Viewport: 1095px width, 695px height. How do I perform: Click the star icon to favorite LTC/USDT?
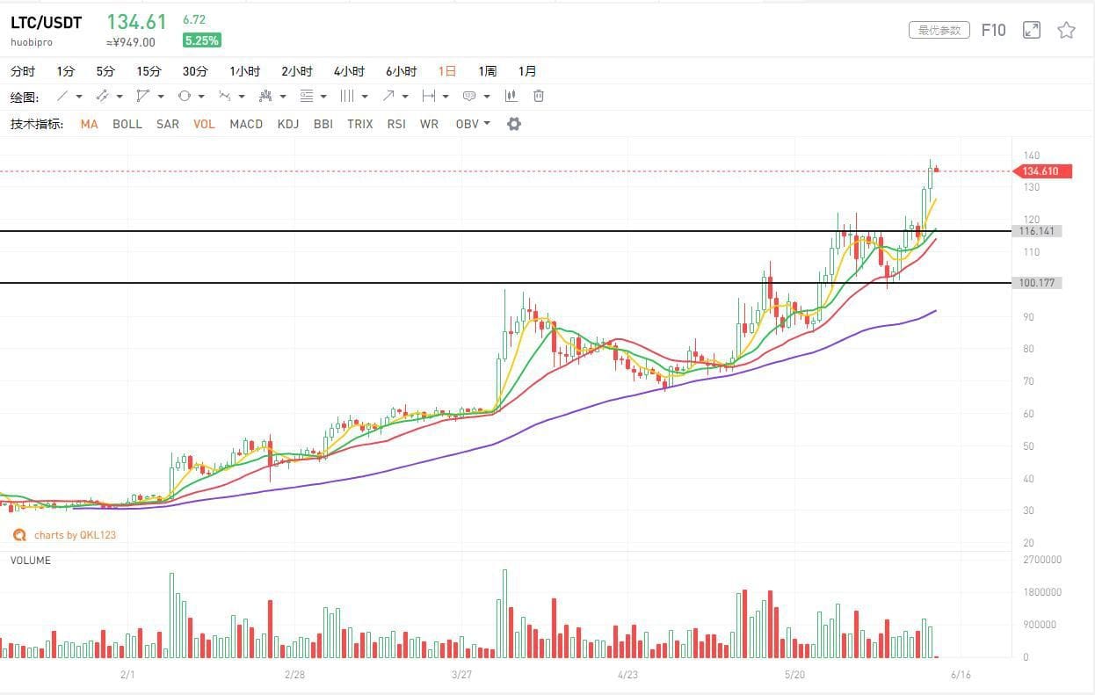click(x=1066, y=29)
